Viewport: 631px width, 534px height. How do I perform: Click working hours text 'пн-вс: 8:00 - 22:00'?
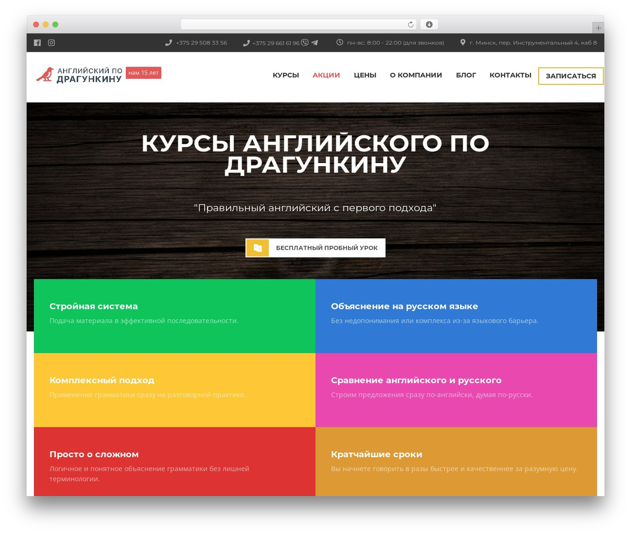click(395, 43)
